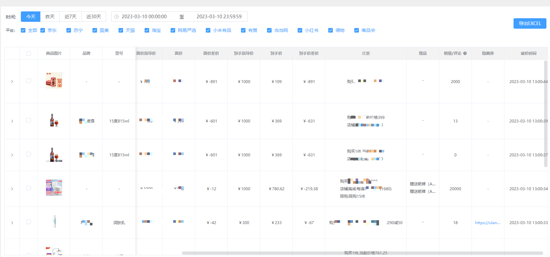550x257 pixels.
Task: Switch to the 昨天 time tab
Action: tap(50, 17)
